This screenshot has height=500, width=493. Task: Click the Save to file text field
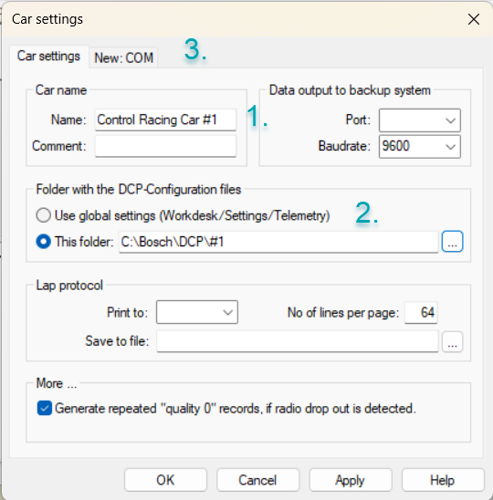298,341
